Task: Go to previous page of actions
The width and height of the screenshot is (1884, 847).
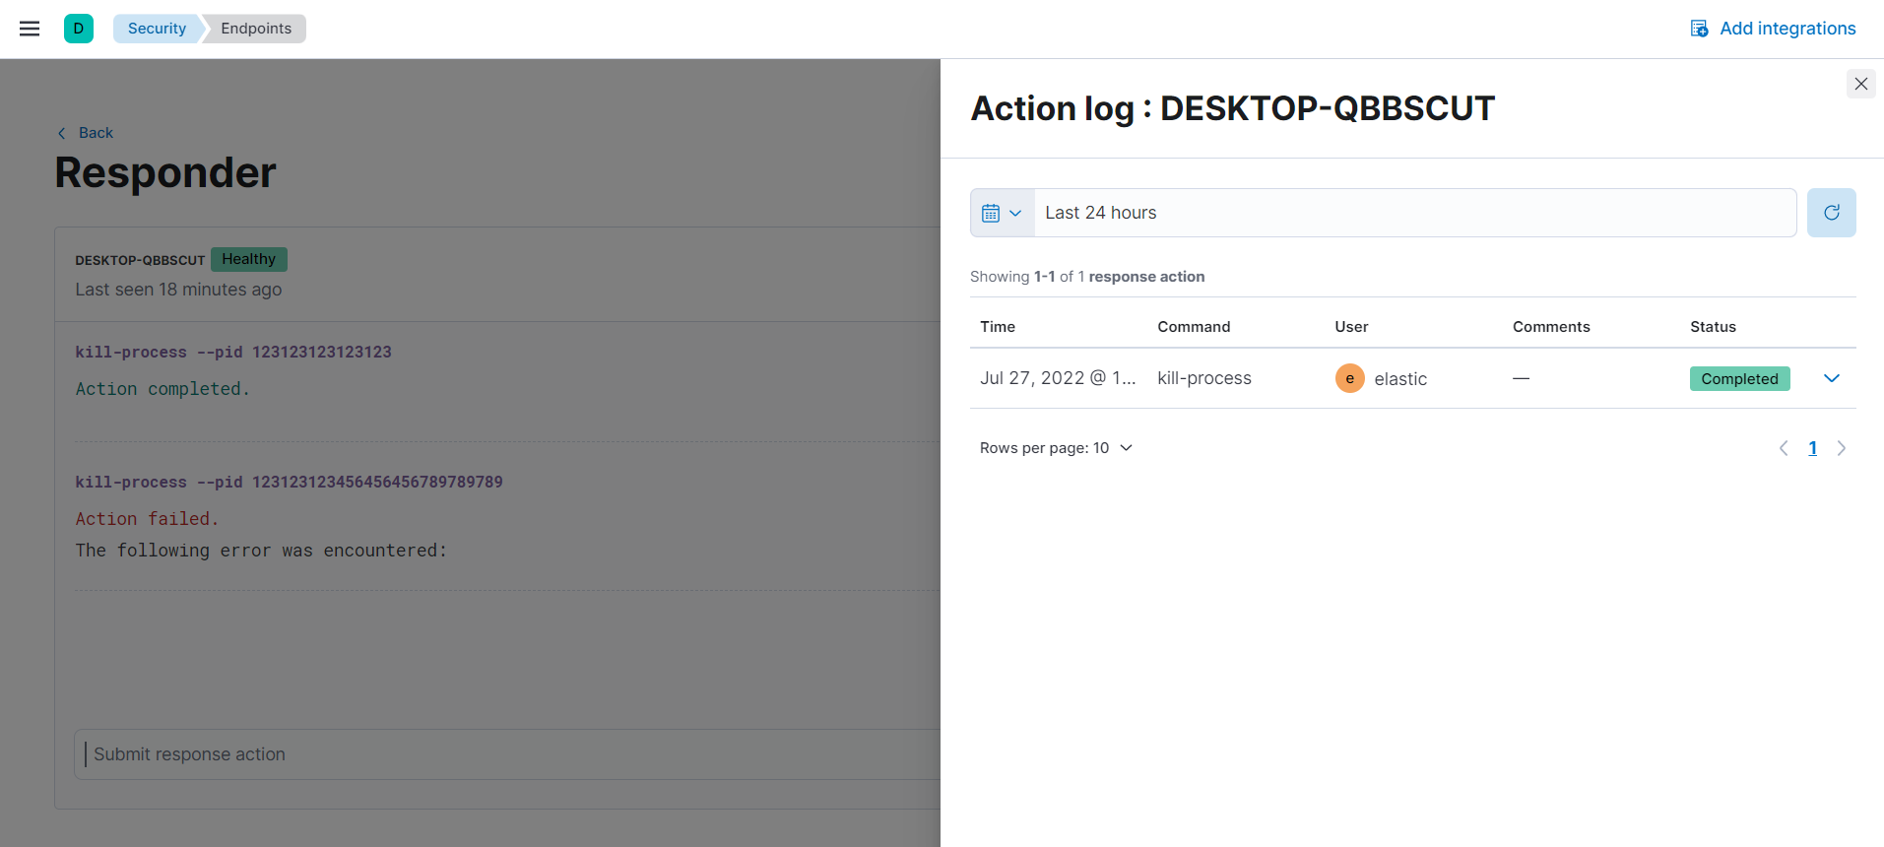Action: [1784, 448]
